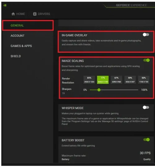The image size is (155, 168).
Task: Open SHIELD settings section
Action: pos(16,56)
